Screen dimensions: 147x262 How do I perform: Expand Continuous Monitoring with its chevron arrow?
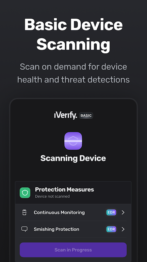click(123, 212)
